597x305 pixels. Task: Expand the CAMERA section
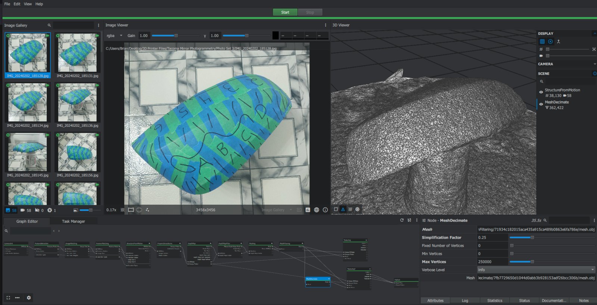click(x=594, y=64)
